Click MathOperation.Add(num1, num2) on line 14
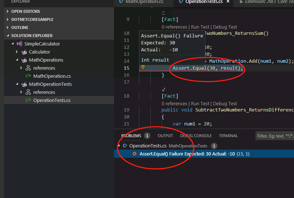294x198 pixels. [251, 61]
